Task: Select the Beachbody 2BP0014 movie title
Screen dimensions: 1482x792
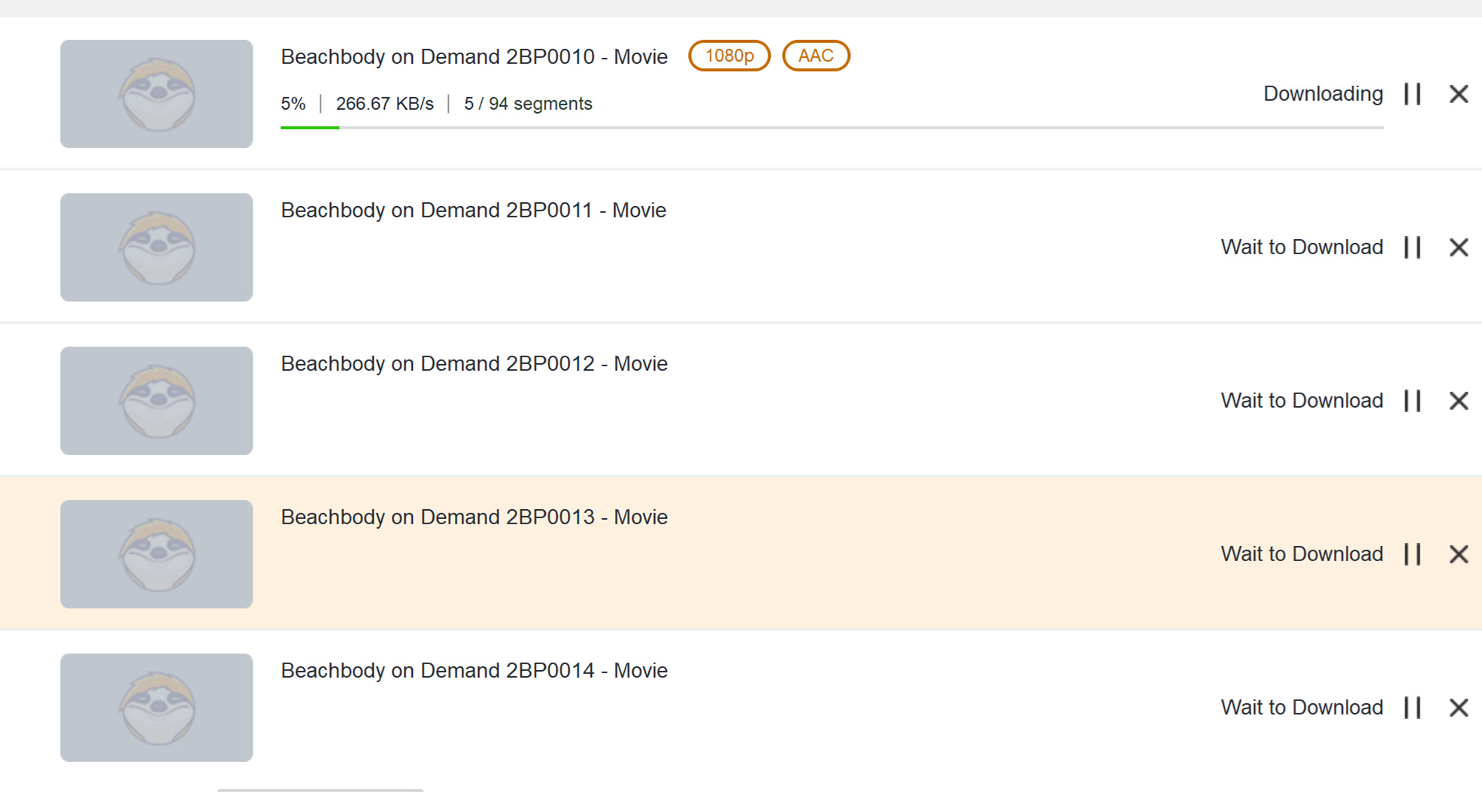Action: pyautogui.click(x=474, y=670)
